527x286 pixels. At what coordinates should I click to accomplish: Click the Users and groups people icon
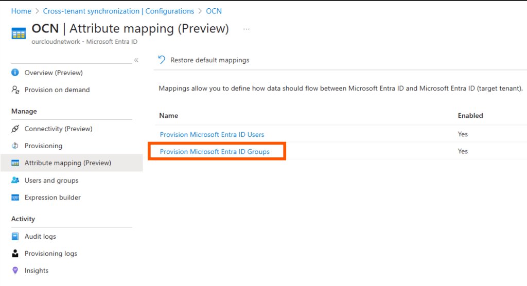click(15, 180)
